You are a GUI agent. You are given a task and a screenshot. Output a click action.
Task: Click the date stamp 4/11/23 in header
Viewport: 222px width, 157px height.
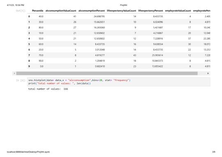(16, 5)
